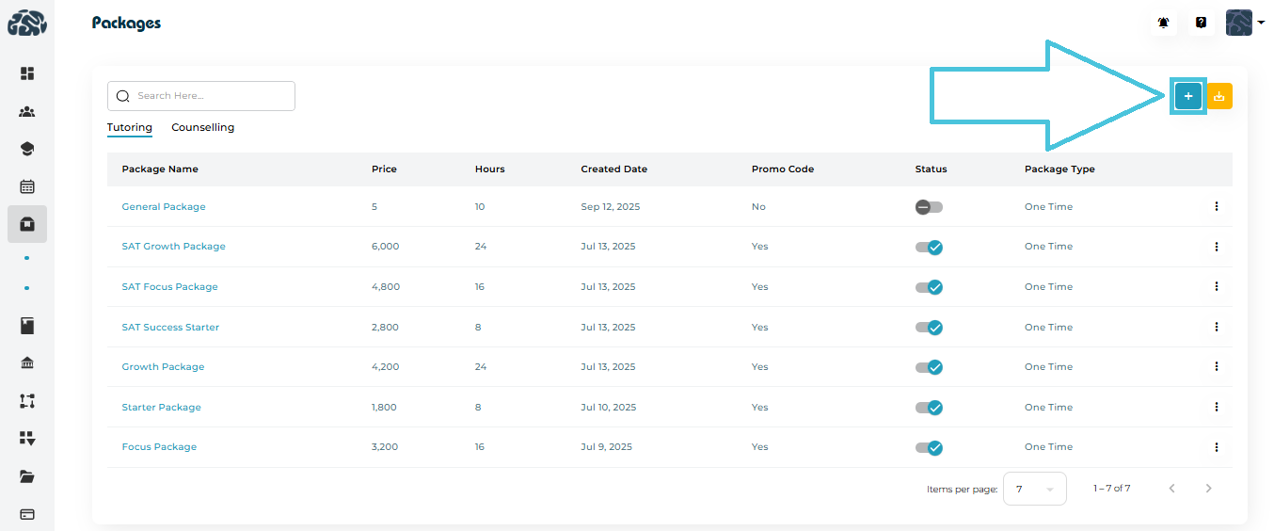Open the calendar icon in sidebar
This screenshot has height=531, width=1274.
(x=27, y=186)
